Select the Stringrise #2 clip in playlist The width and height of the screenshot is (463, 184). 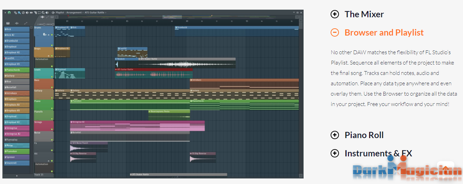click(x=137, y=126)
